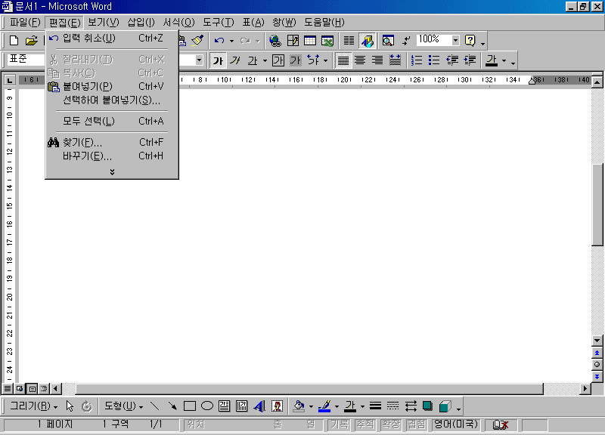This screenshot has height=435, width=605.
Task: Click the spelling status book icon
Action: click(x=501, y=424)
